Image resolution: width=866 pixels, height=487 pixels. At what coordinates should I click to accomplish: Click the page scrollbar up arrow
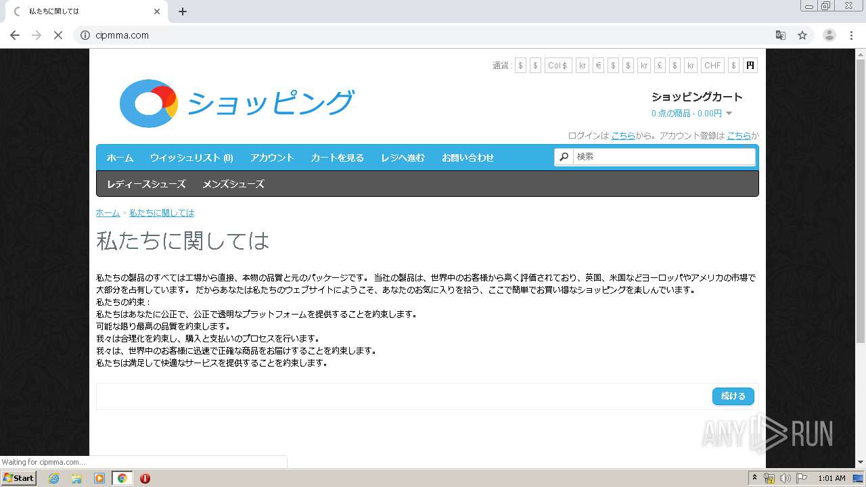click(x=861, y=53)
